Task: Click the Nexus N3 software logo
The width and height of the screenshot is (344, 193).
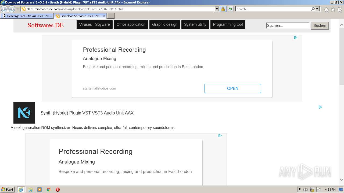Action: pyautogui.click(x=24, y=113)
